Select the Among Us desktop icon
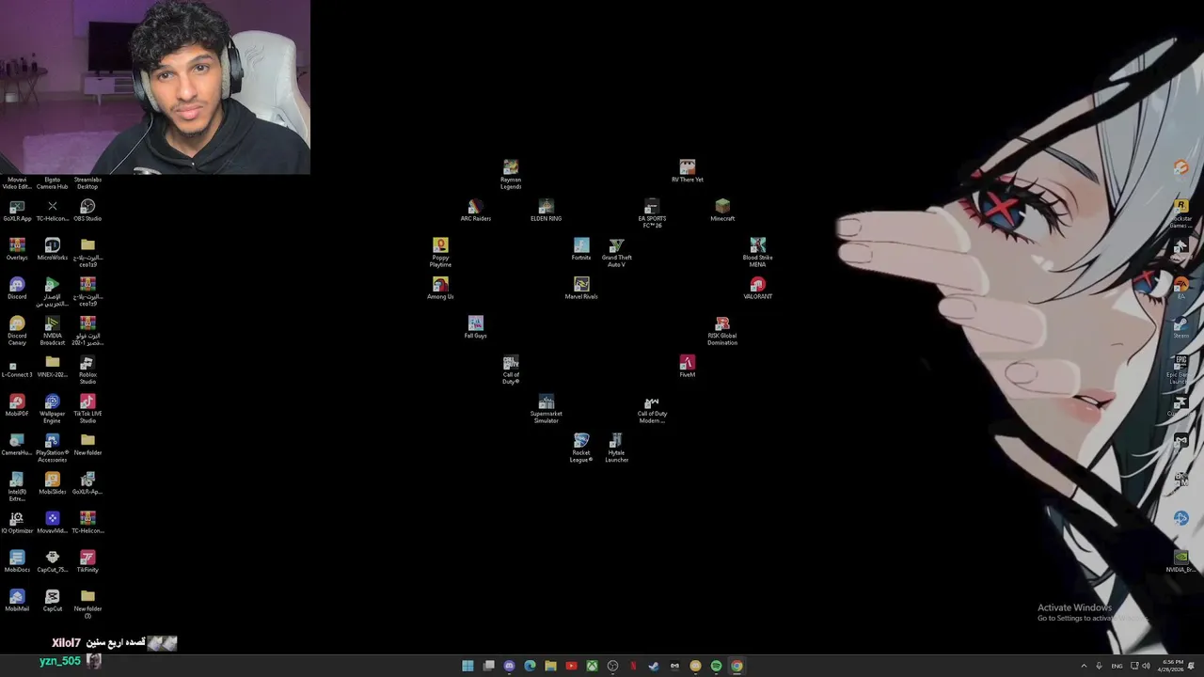This screenshot has height=677, width=1204. coord(440,288)
